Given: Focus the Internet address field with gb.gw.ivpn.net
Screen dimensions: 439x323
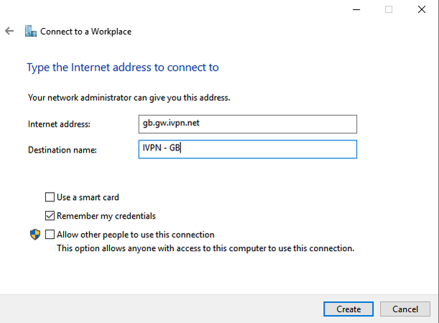Looking at the screenshot, I should point(247,124).
